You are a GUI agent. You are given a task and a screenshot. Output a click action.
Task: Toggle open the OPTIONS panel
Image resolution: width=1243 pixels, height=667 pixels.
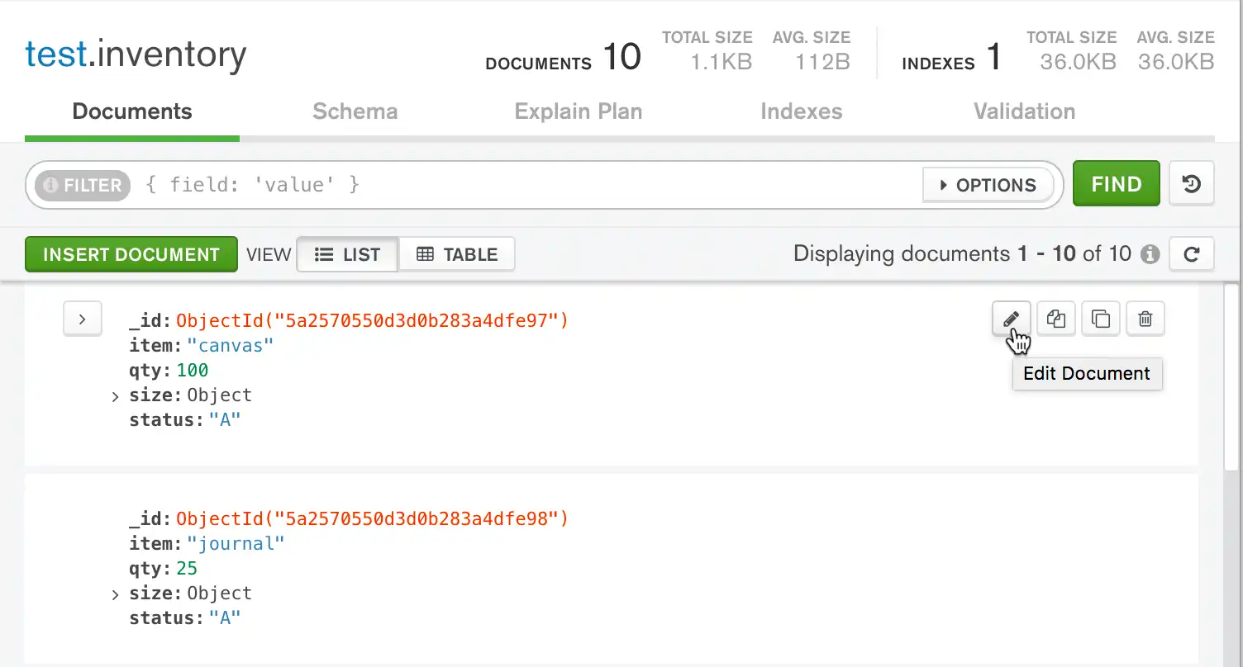[x=988, y=185]
